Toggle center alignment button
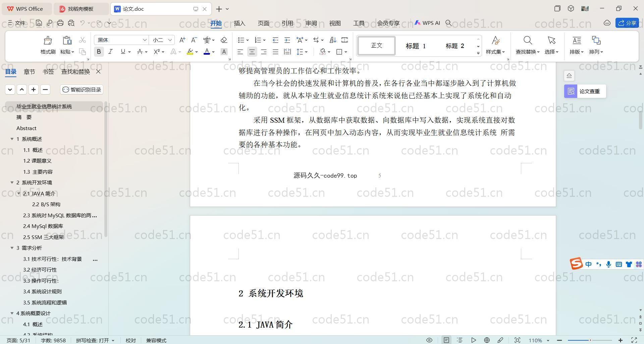The width and height of the screenshot is (644, 344). coord(252,52)
